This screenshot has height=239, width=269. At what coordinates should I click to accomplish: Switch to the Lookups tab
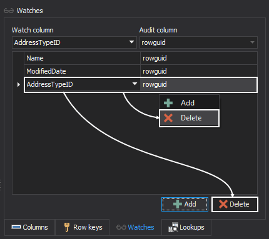point(186,227)
